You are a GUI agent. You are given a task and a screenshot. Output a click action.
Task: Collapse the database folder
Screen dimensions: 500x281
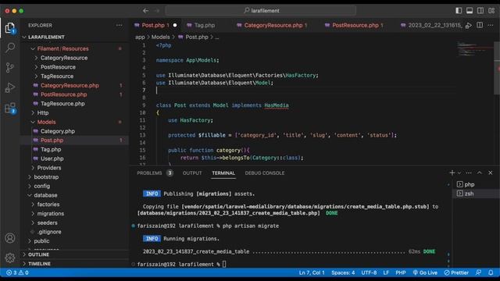click(45, 195)
